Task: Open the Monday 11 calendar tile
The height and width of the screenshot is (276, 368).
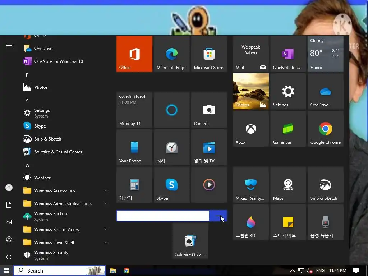Action: click(x=134, y=110)
